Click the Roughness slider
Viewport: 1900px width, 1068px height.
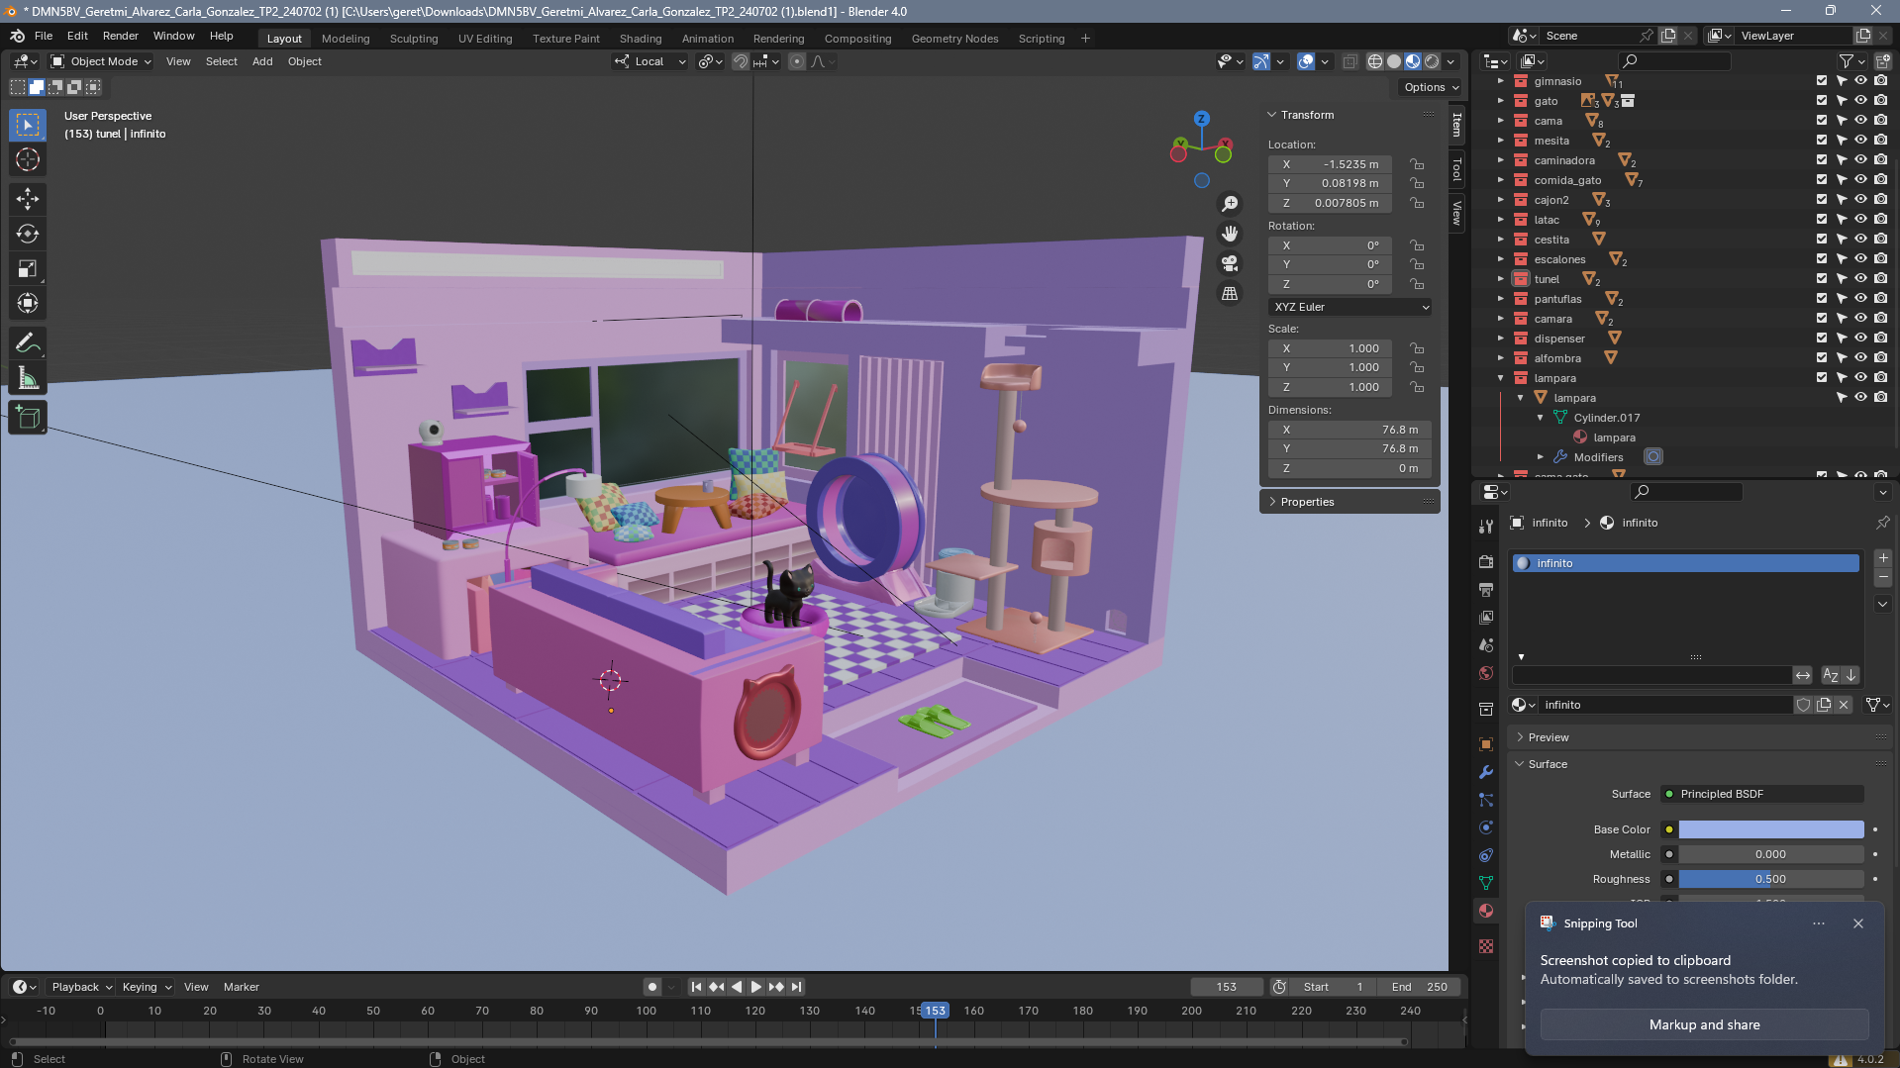[1770, 879]
